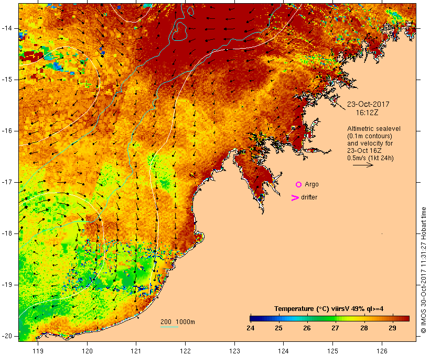Click the latitude axis label '-17'
The width and height of the screenshot is (430, 356).
click(x=7, y=182)
